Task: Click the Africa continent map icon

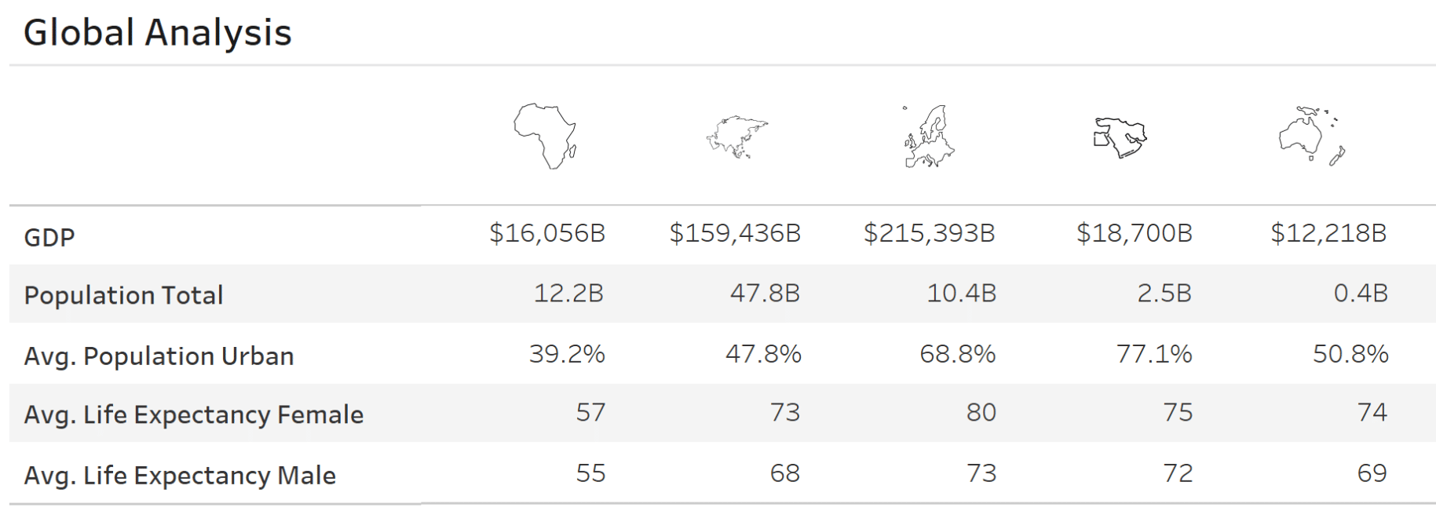Action: [546, 137]
